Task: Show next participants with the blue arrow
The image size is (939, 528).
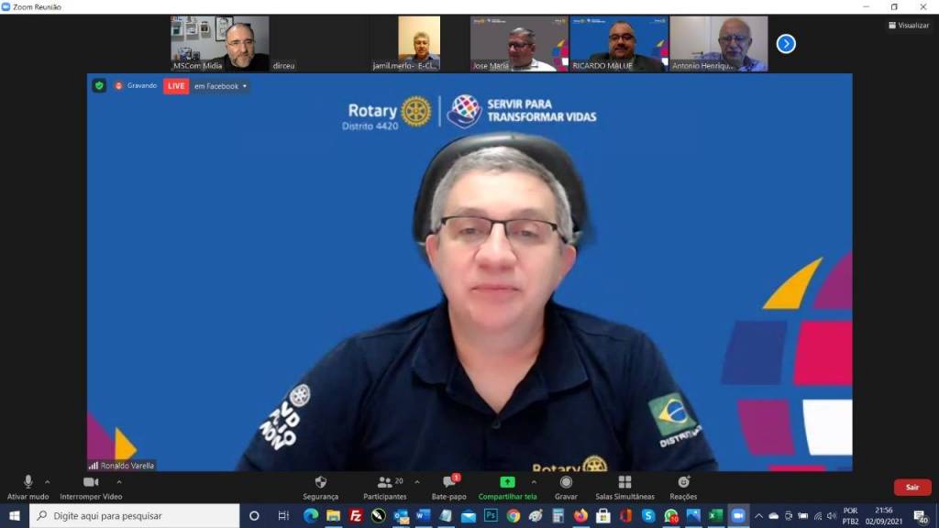Action: click(x=786, y=43)
